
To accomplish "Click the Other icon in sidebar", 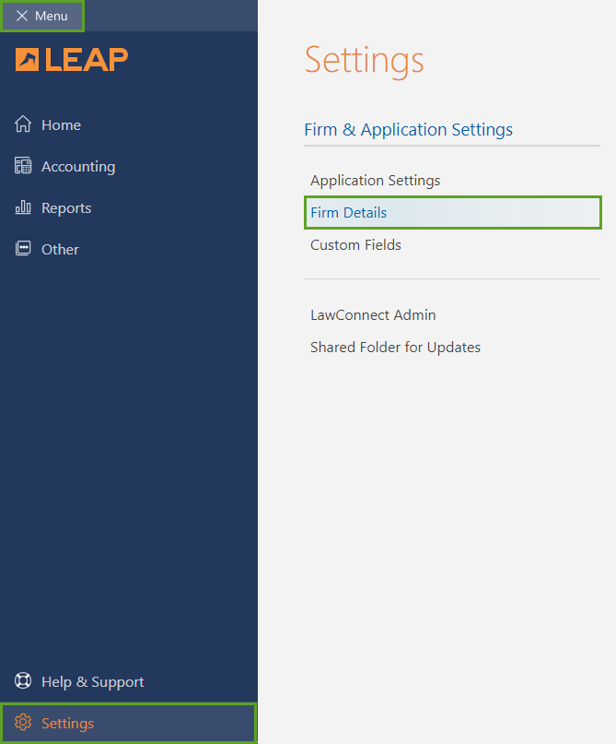I will 23,249.
